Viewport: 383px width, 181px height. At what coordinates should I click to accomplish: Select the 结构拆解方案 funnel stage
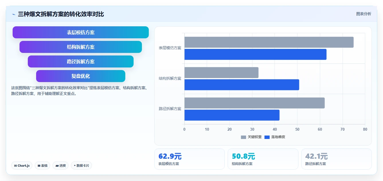pos(81,47)
